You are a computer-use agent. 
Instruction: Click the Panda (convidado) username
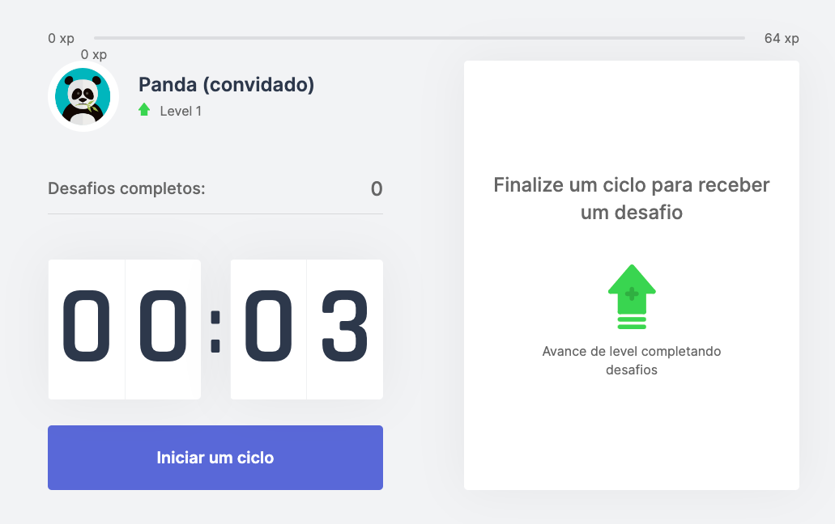[x=226, y=84]
